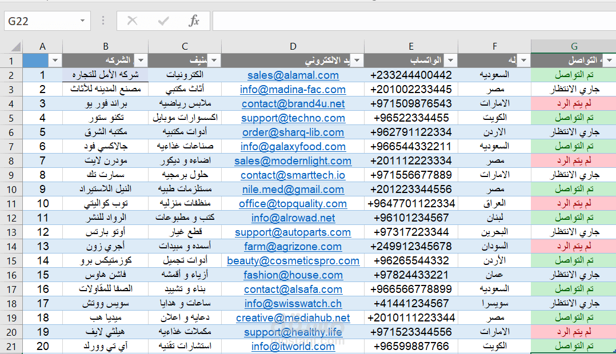The height and width of the screenshot is (354, 616).
Task: Select cell with phone +96522334455
Action: point(411,118)
